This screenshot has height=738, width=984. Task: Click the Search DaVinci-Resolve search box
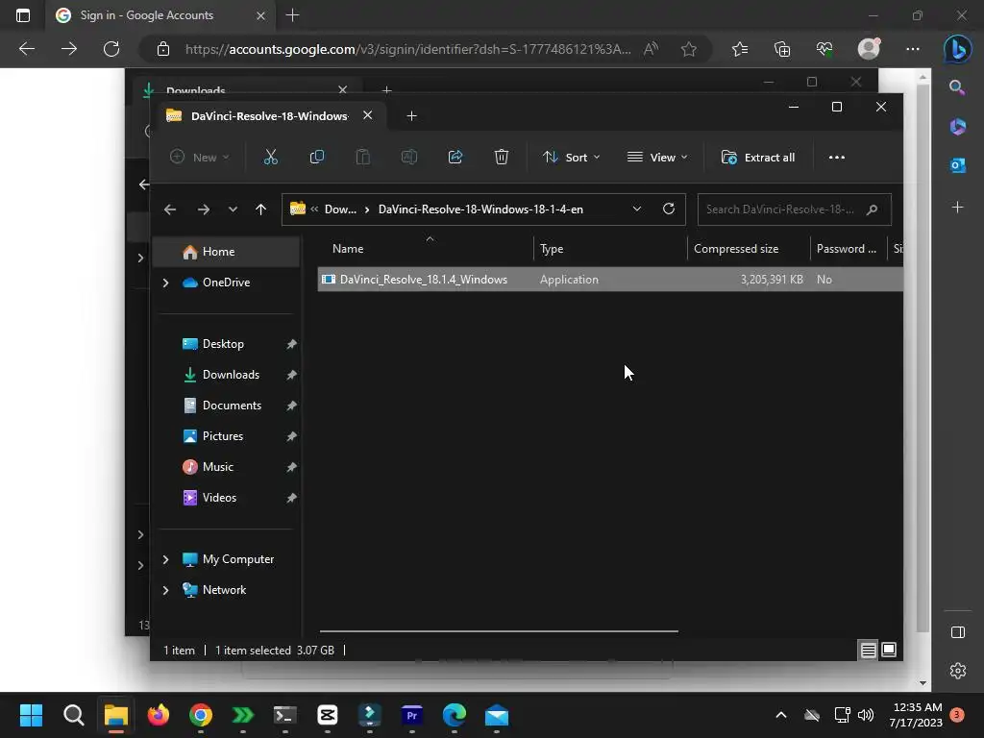coord(795,209)
